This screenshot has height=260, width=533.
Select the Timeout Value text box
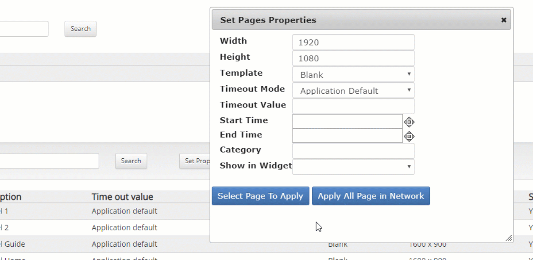(x=353, y=106)
